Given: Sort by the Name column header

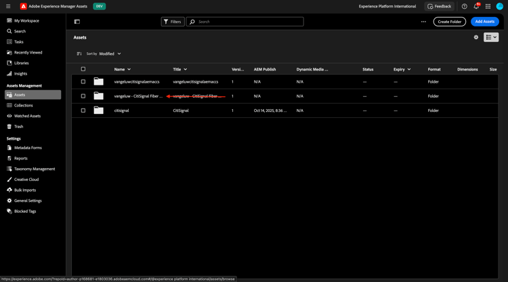Looking at the screenshot, I should [122, 69].
